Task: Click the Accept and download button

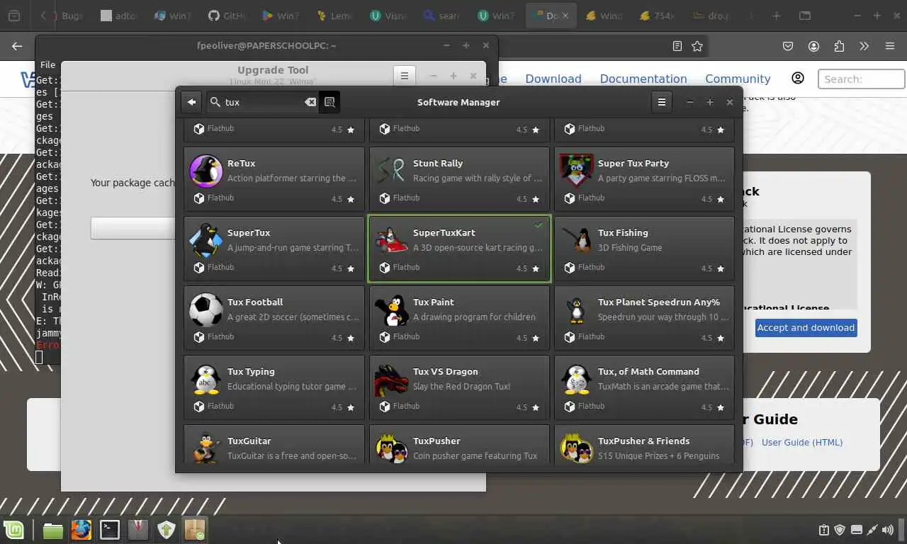Action: 806,327
